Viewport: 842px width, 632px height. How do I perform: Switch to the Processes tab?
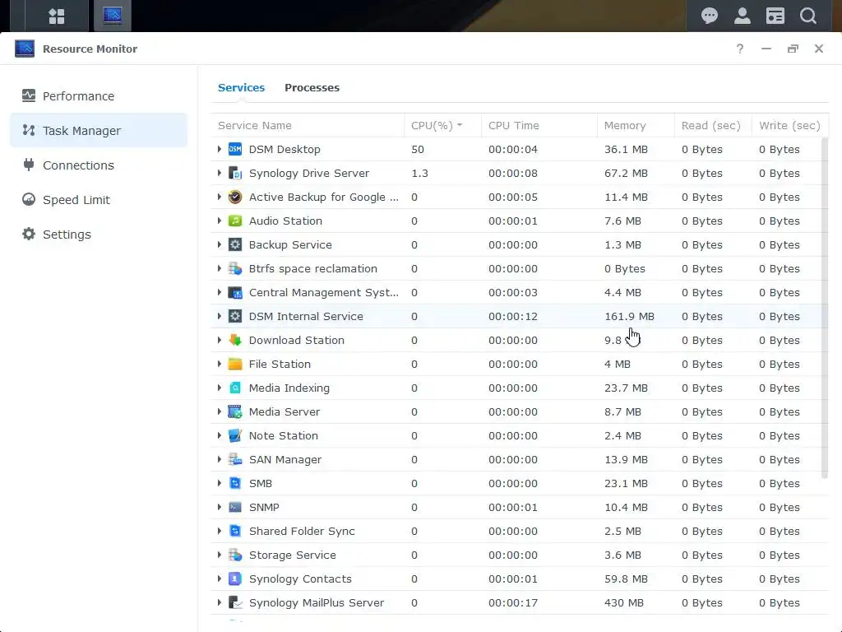tap(312, 87)
